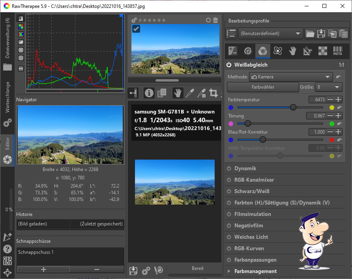Open the Meta data tool tab
The height and width of the screenshot is (279, 352).
(x=337, y=51)
